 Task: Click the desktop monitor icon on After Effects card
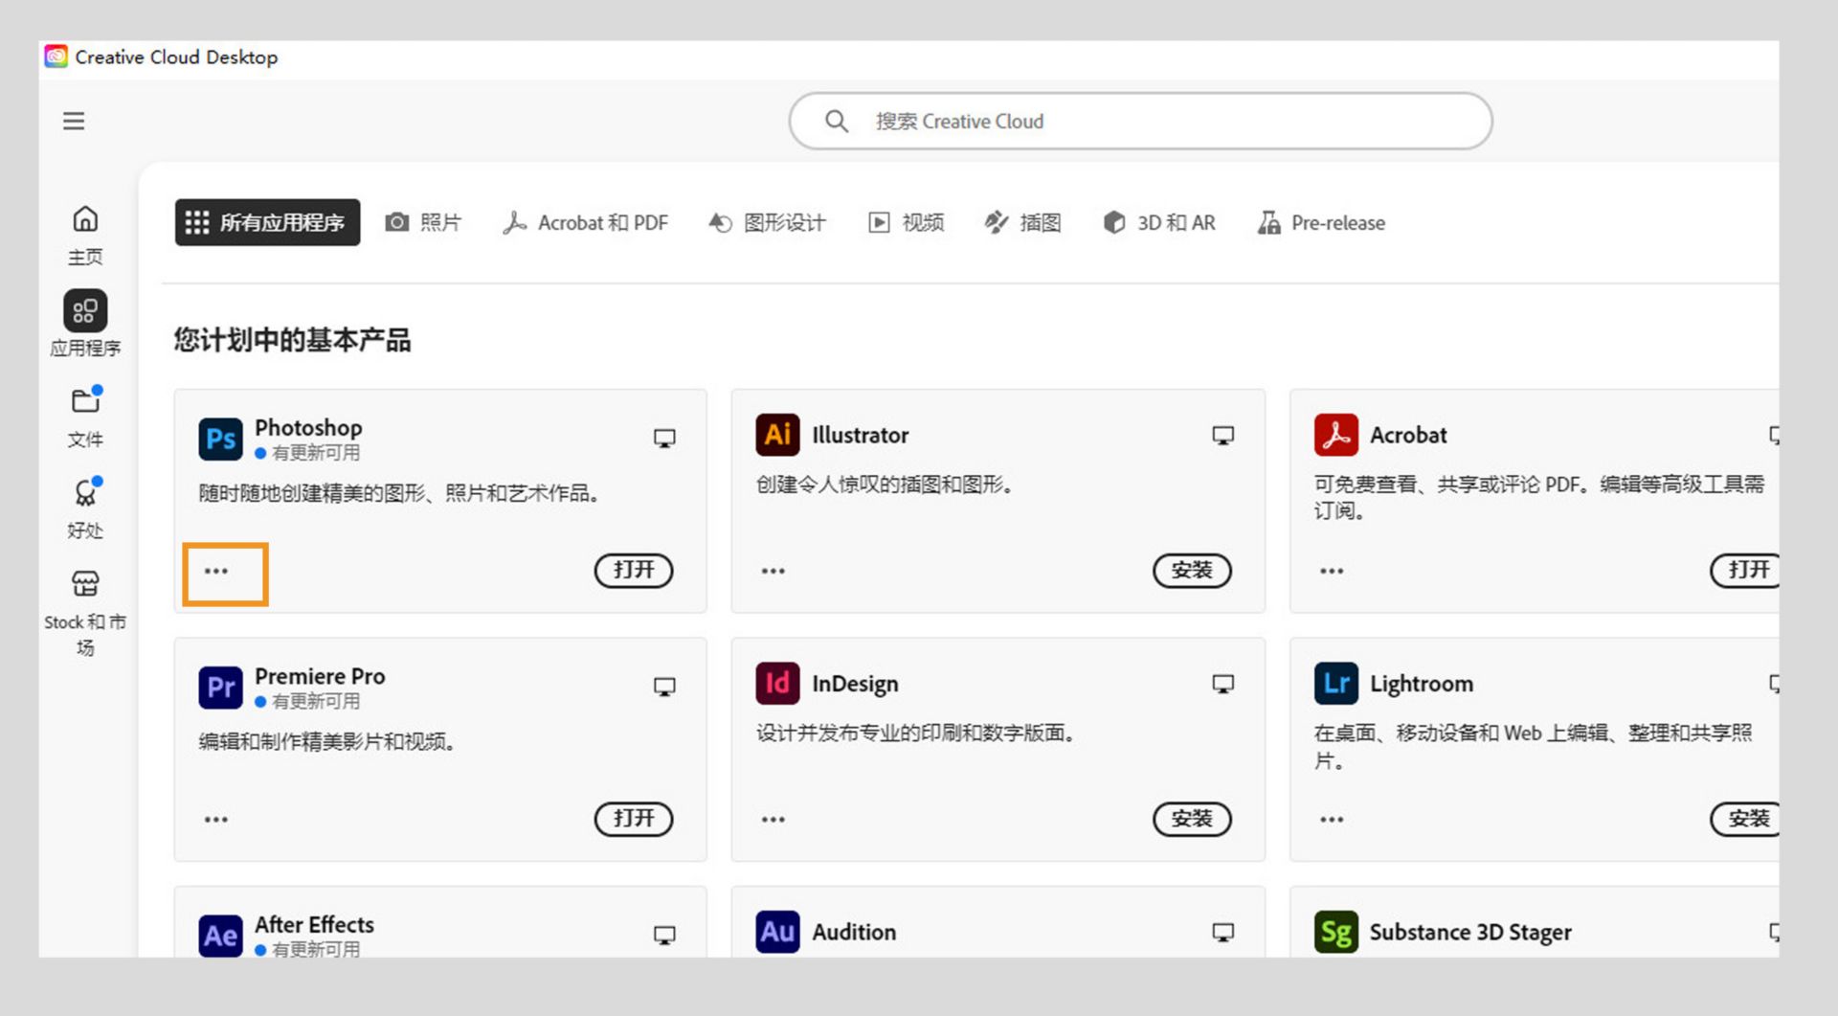tap(664, 935)
